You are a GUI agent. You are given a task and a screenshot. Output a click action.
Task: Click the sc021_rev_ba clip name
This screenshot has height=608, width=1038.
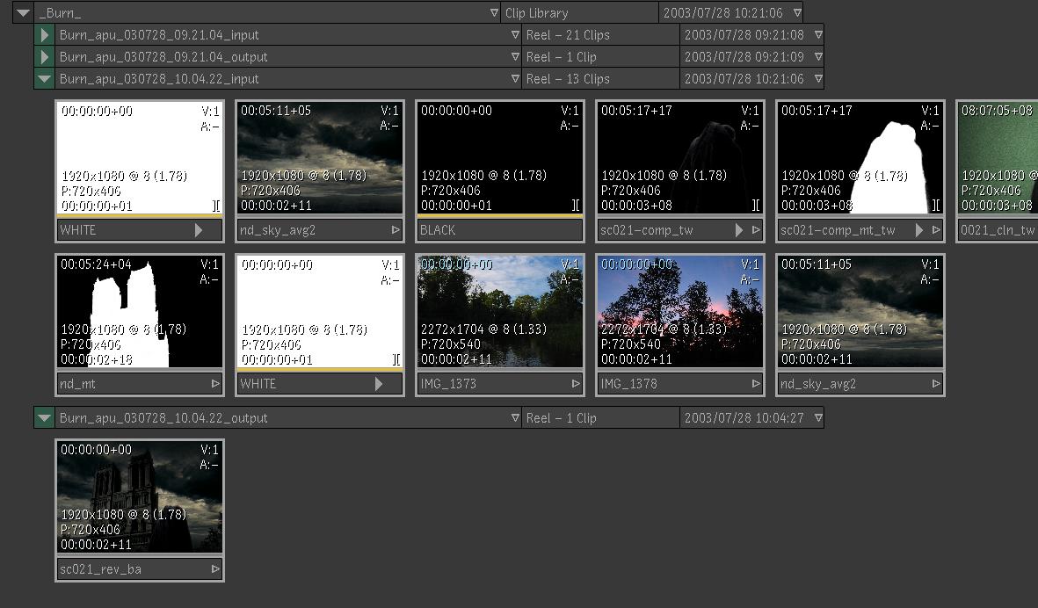(x=100, y=569)
